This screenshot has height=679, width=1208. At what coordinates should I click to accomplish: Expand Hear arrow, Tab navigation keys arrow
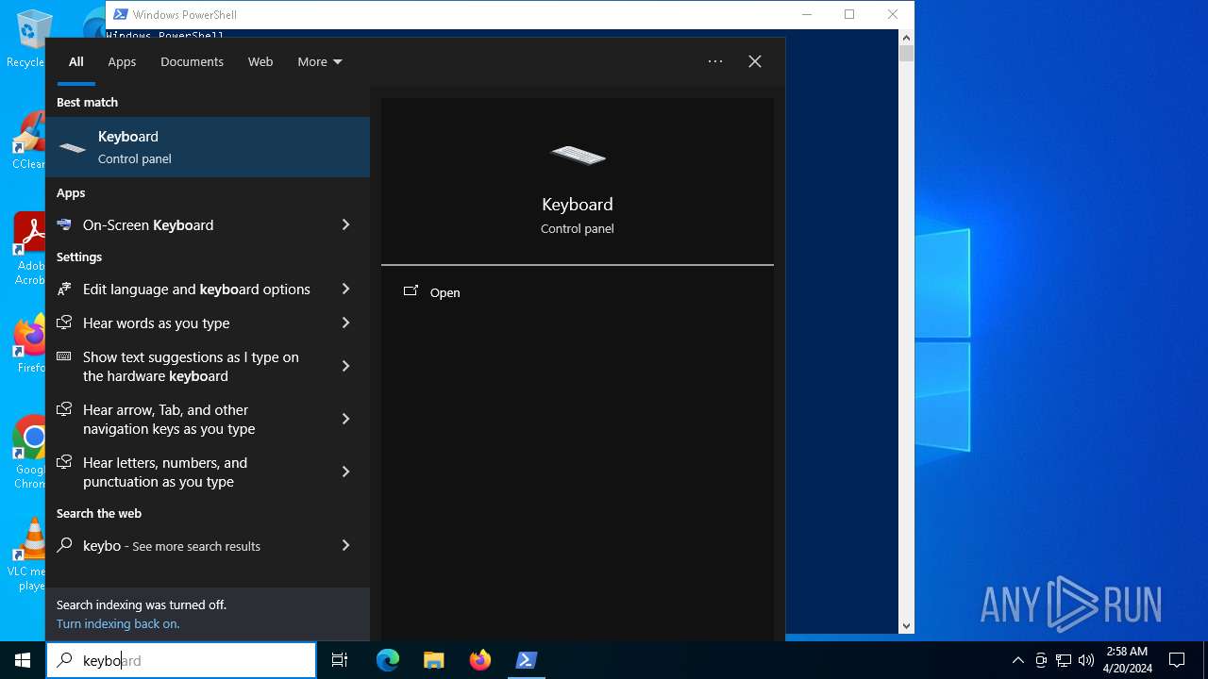pyautogui.click(x=345, y=419)
